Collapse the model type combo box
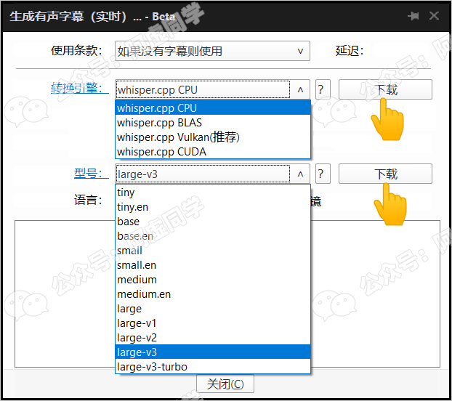Screen dimensions: 452x401 pos(300,174)
